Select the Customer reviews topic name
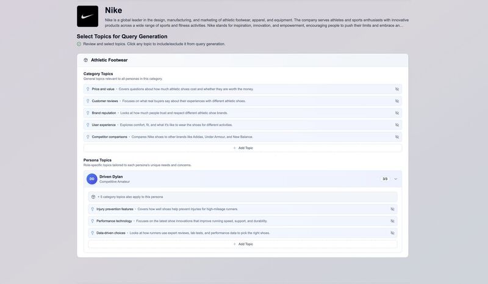 coord(105,101)
